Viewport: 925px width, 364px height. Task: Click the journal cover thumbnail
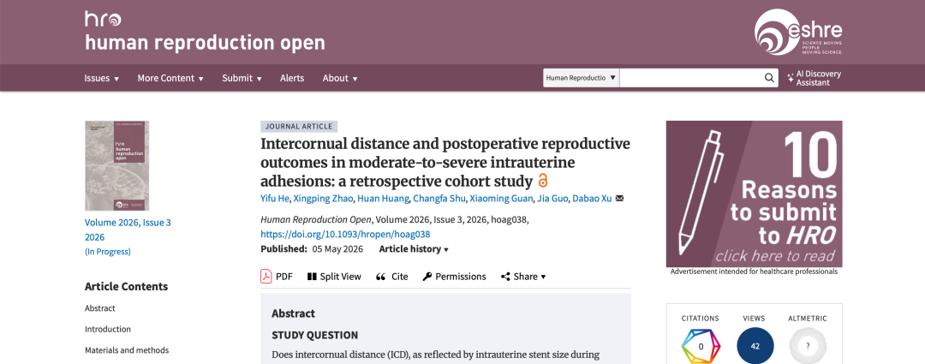(x=116, y=166)
